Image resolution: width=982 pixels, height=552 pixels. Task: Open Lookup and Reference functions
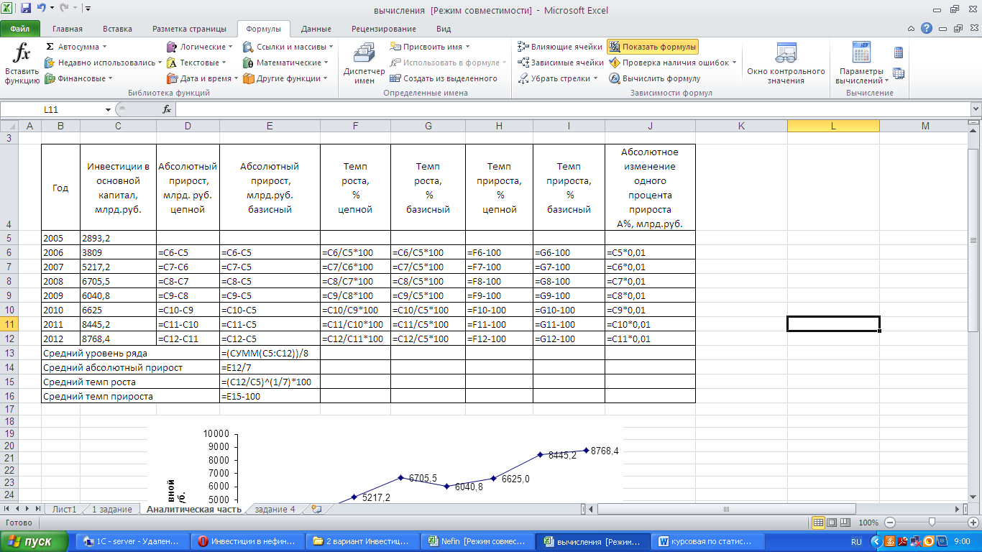[288, 47]
